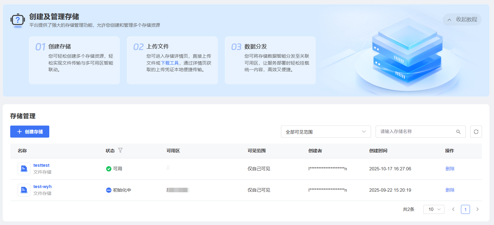Go to the next page arrow
The width and height of the screenshot is (494, 225).
pos(477,209)
